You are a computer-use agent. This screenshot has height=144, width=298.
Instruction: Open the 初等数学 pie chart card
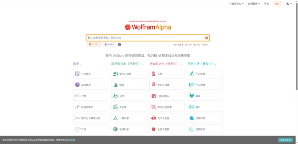tap(91, 85)
